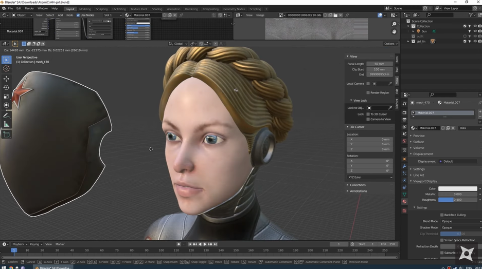This screenshot has width=482, height=269.
Task: Open the Modifier properties wrench tab
Action: tap(405, 167)
